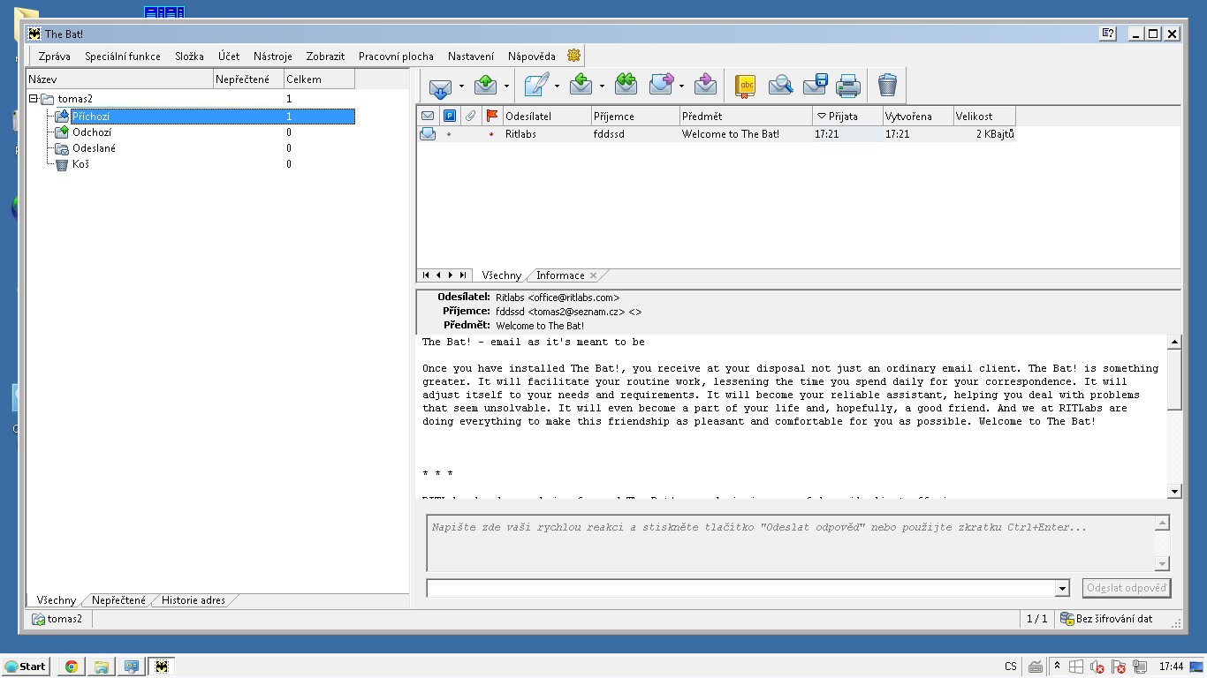Click in the quick reply text area
1207x678 pixels.
(791, 544)
